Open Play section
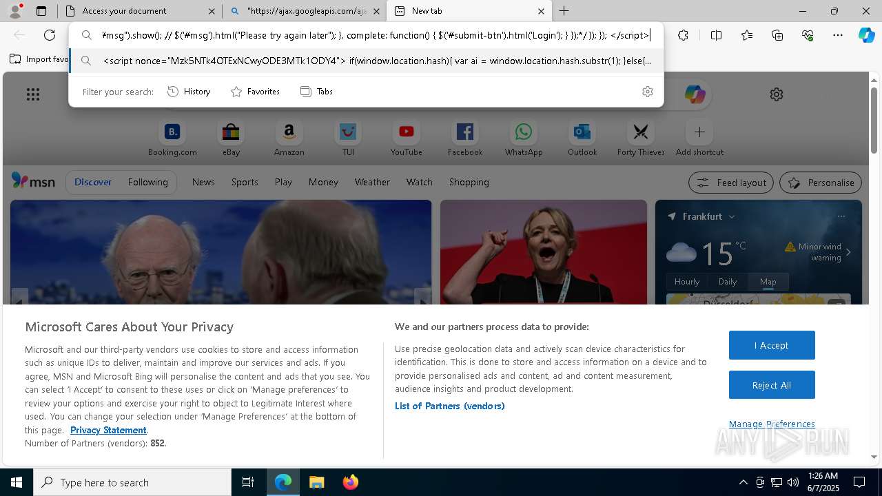This screenshot has height=496, width=882. [283, 183]
